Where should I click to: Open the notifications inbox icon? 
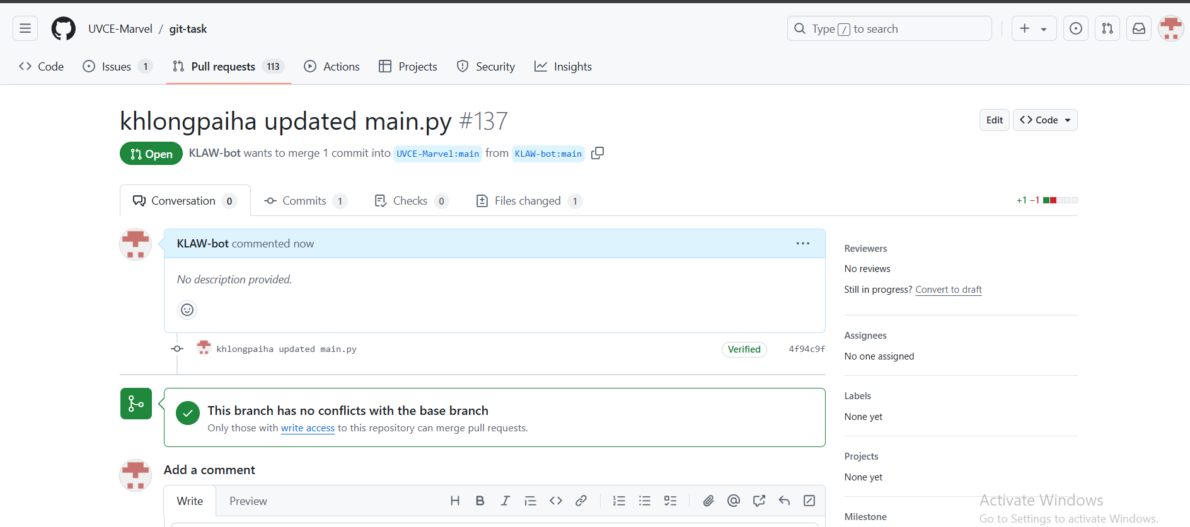click(1139, 28)
